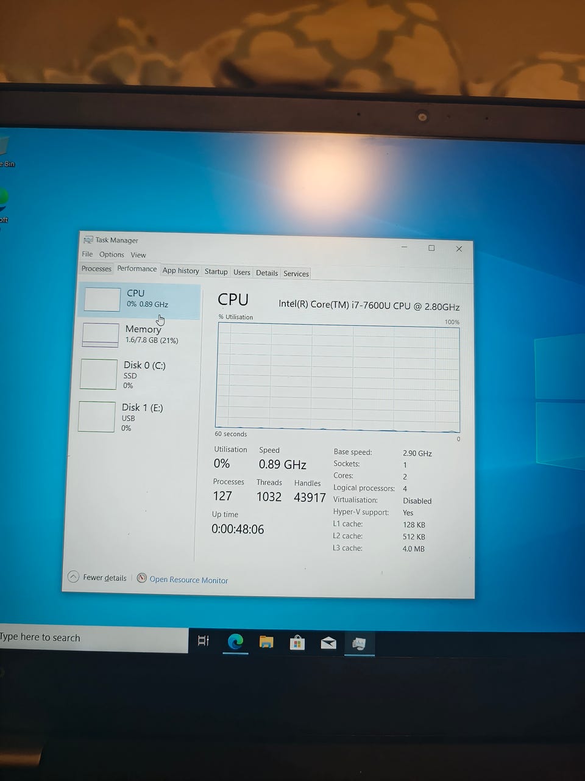Click the Hyper-V support value Yes
This screenshot has width=585, height=781.
point(408,513)
